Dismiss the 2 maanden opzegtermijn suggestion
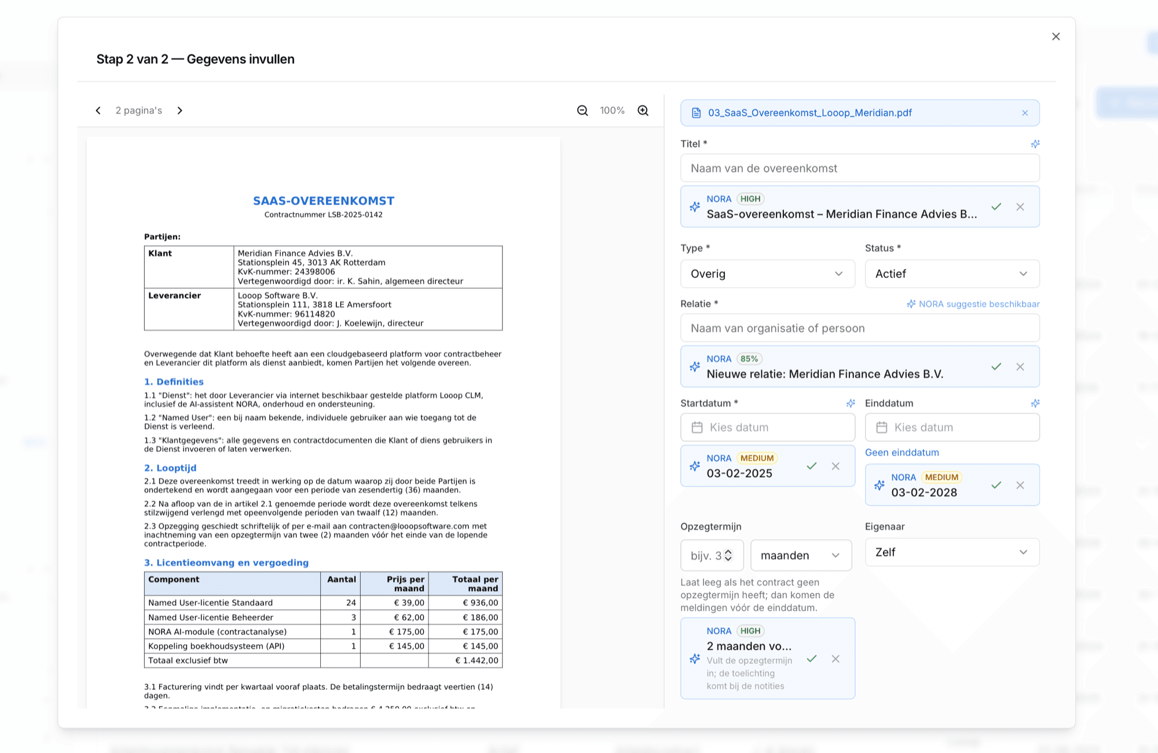This screenshot has width=1158, height=753. coord(835,659)
